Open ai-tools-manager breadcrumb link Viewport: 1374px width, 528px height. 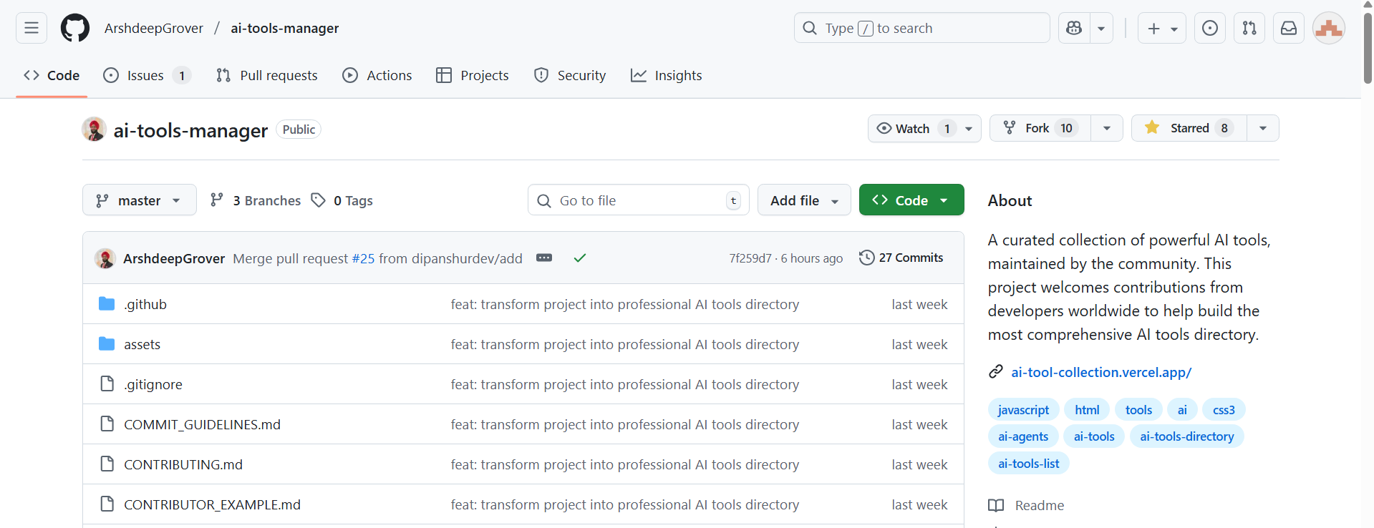click(x=285, y=28)
